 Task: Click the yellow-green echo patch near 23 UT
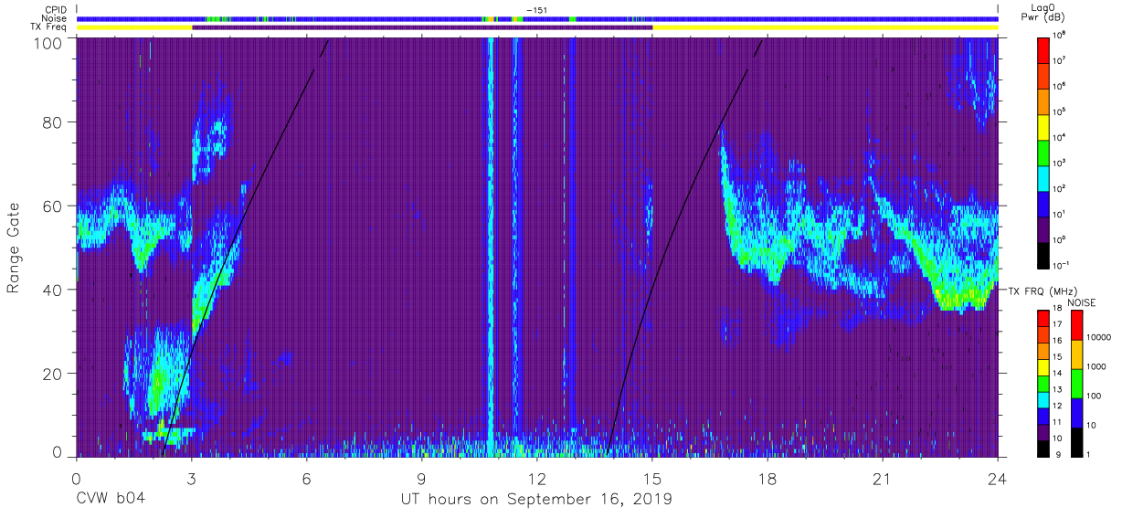(x=961, y=296)
